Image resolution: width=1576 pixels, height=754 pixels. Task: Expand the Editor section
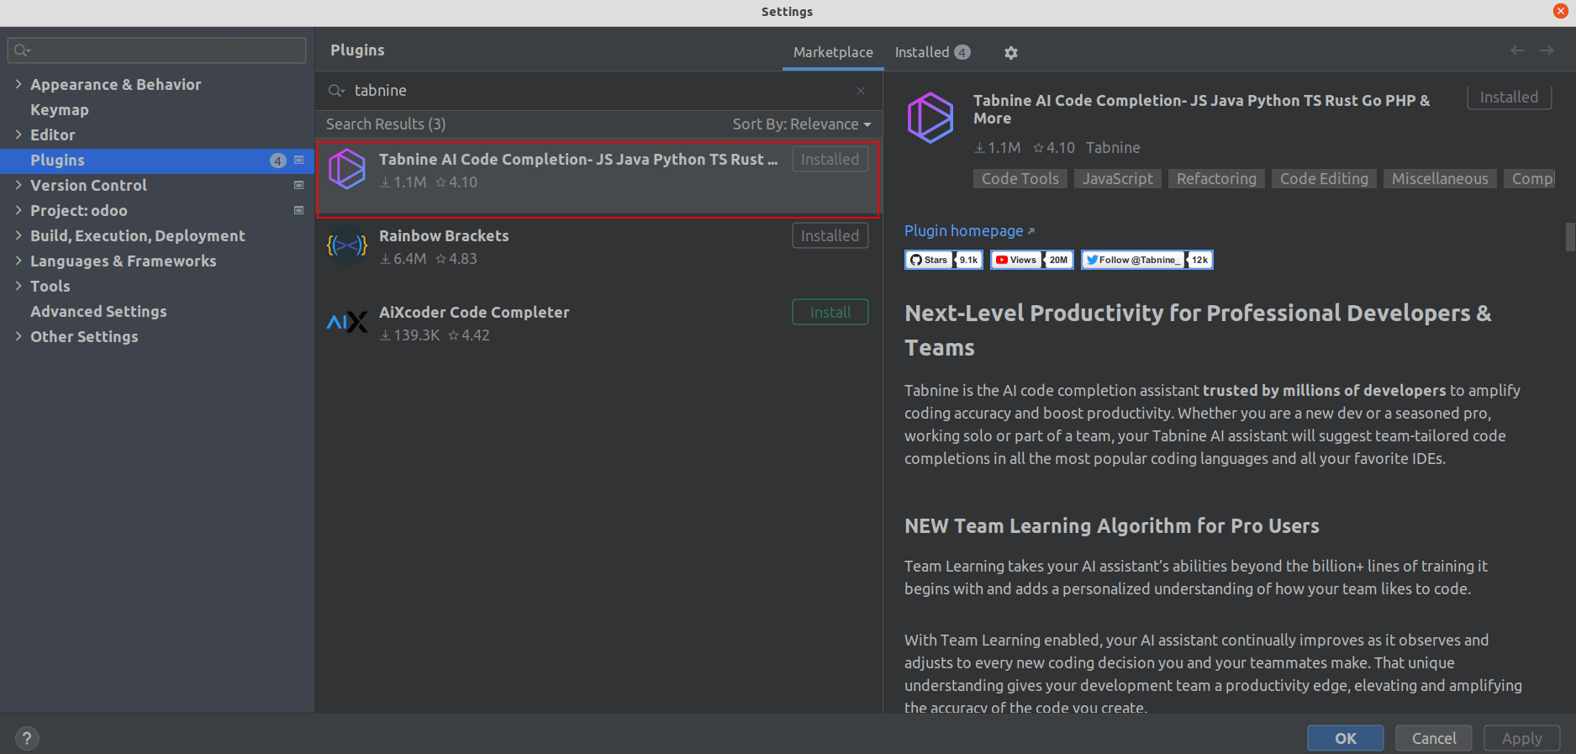[x=18, y=134]
